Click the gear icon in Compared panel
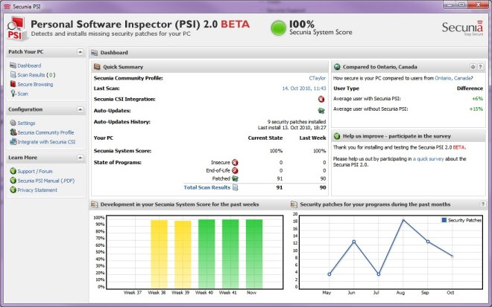This screenshot has height=307, width=492. 472,67
